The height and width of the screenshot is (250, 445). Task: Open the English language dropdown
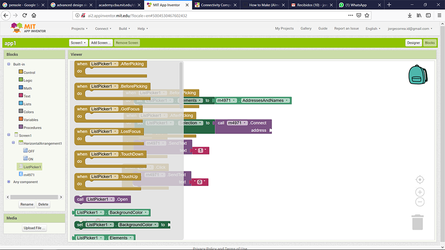[373, 29]
